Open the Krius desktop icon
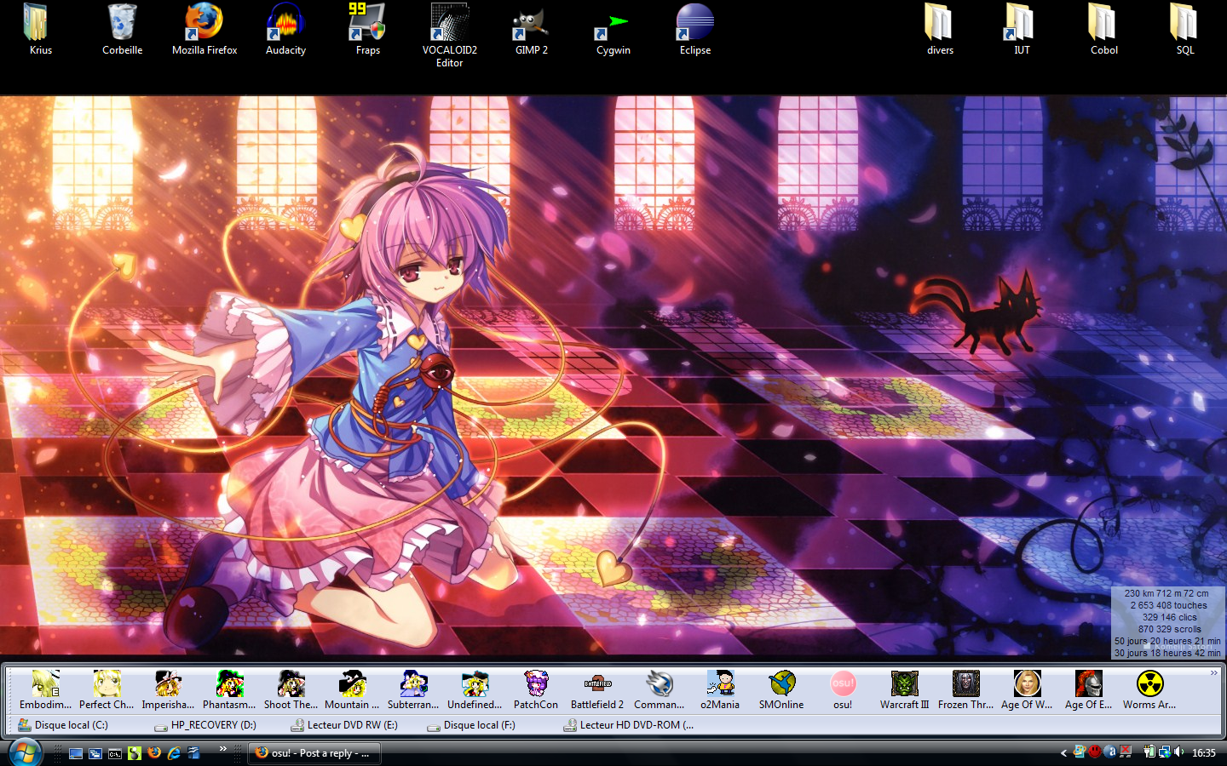The width and height of the screenshot is (1227, 766). 40,31
